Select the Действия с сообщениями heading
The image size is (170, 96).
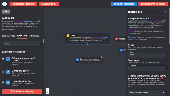[14, 52]
